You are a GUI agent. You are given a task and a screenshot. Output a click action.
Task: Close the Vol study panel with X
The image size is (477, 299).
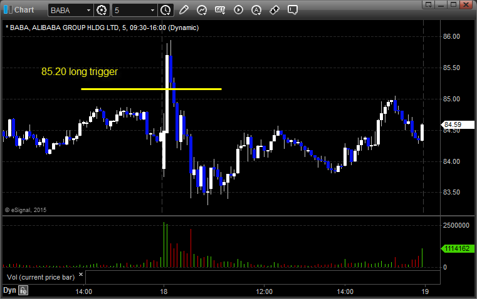click(81, 275)
